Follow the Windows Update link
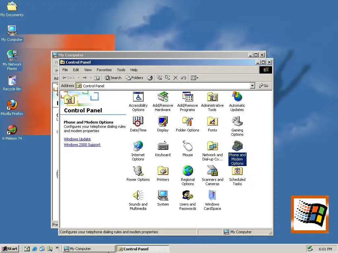Image resolution: width=338 pixels, height=253 pixels. pos(77,139)
